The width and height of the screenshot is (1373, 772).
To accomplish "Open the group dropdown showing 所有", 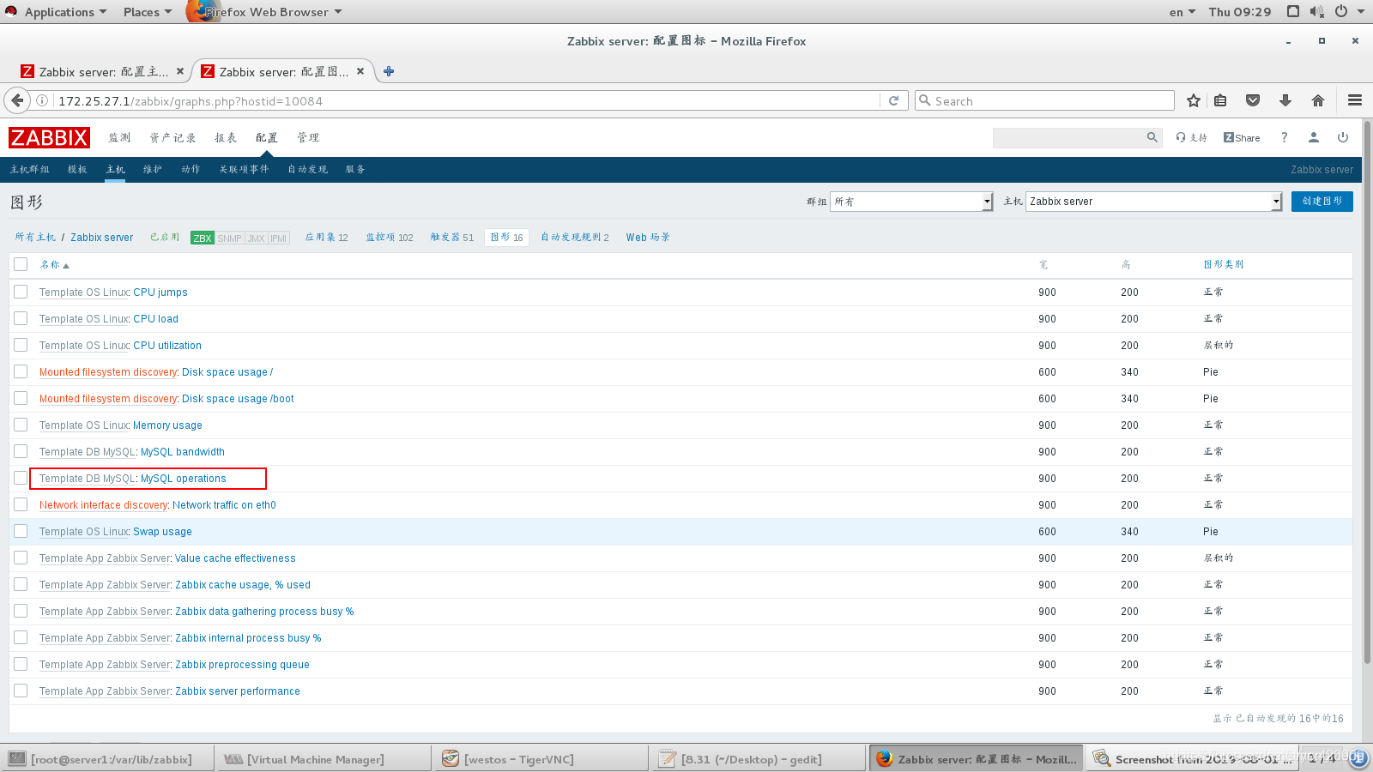I will pos(911,202).
